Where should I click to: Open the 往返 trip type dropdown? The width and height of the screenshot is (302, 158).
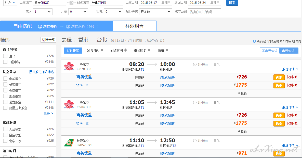(x=10, y=3)
